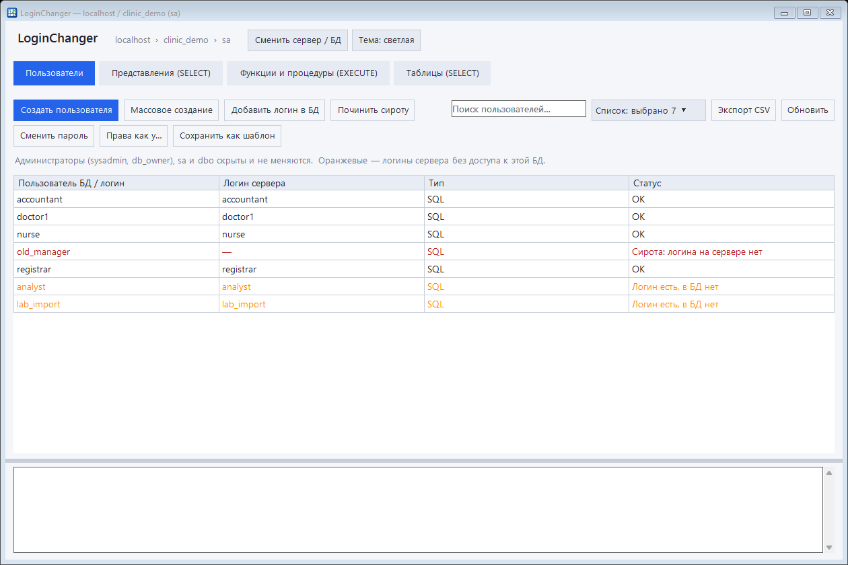Click the log scrollbar down arrow

coord(829,547)
